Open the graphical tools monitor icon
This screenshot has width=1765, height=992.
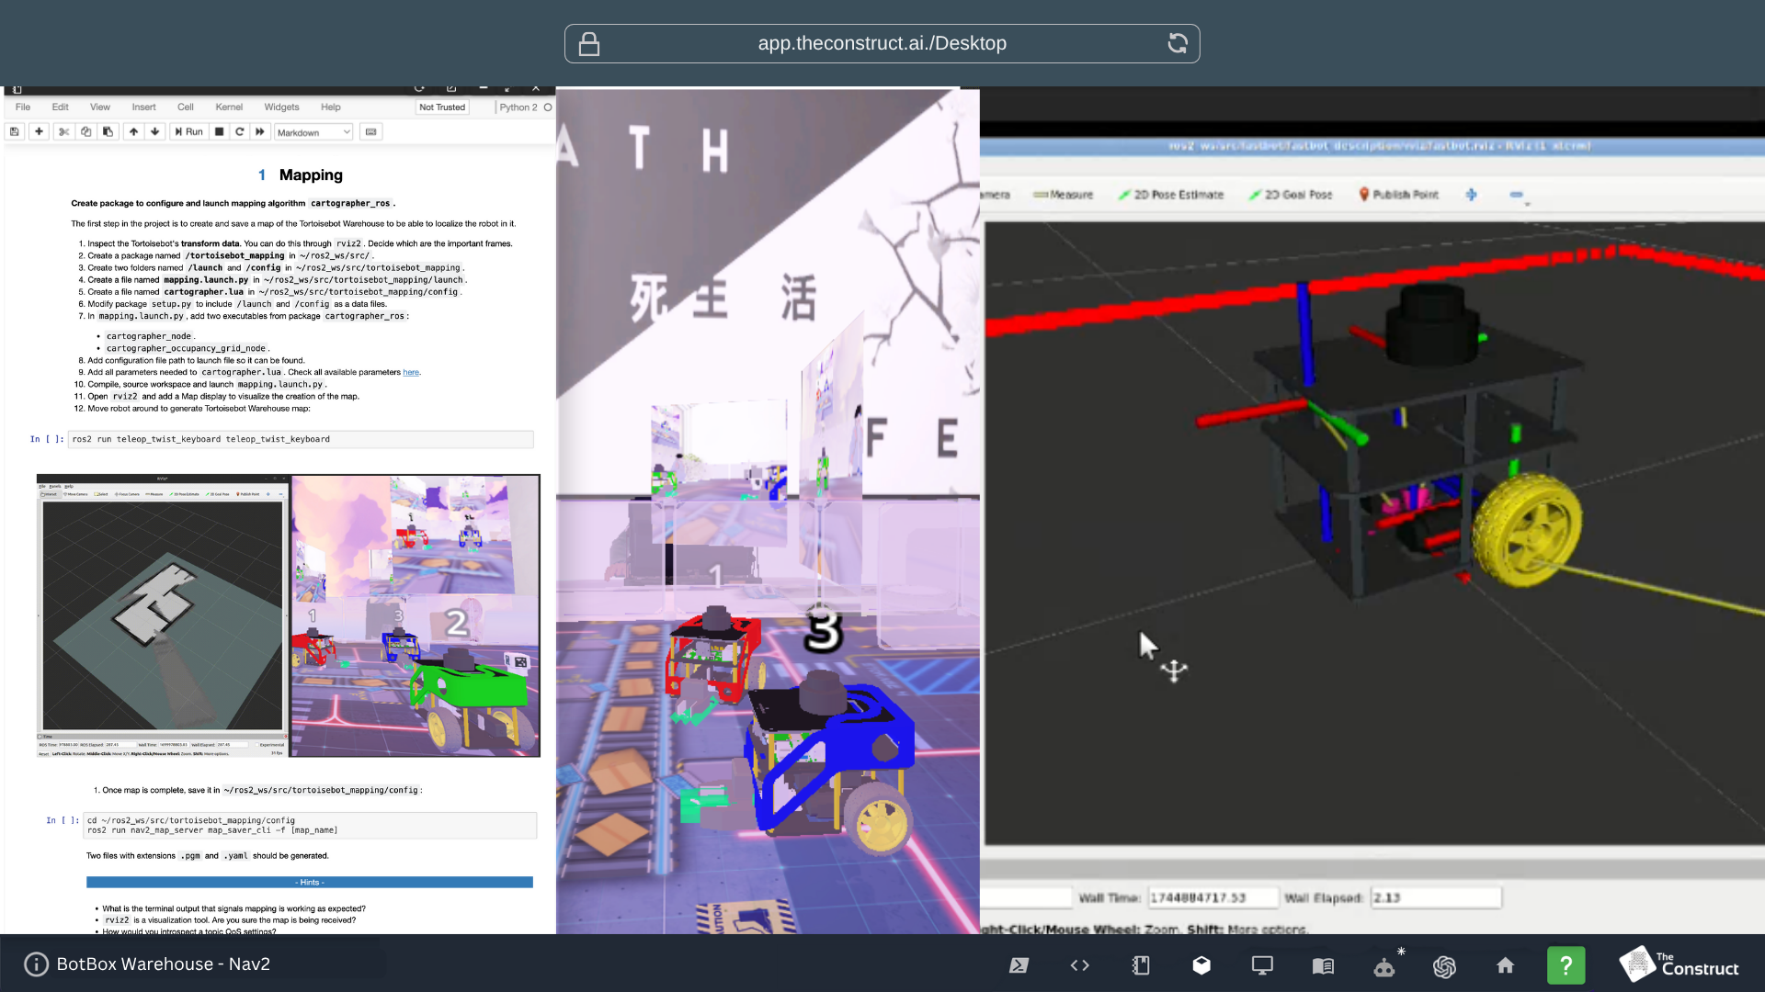coord(1262,965)
